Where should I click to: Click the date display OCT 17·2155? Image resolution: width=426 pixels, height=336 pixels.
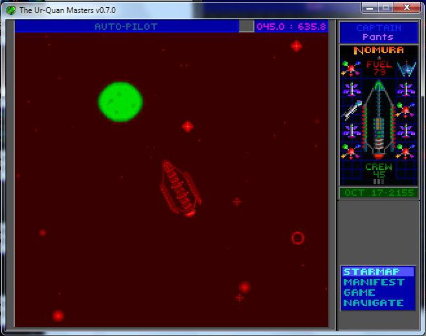379,193
